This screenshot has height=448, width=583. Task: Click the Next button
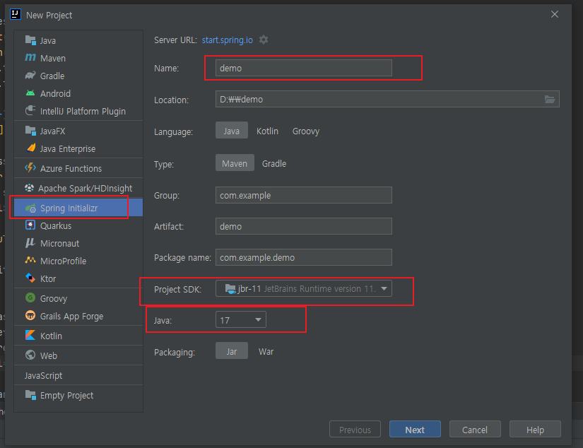(415, 430)
